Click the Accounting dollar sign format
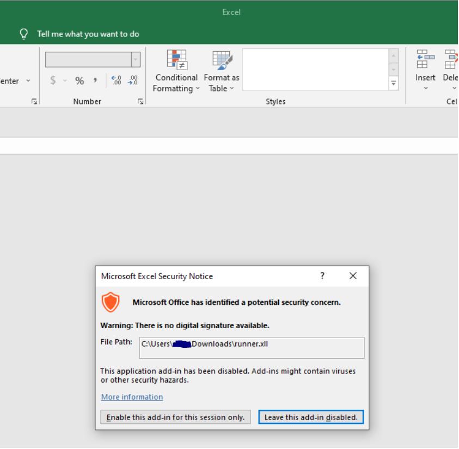The image size is (459, 449). coord(53,81)
